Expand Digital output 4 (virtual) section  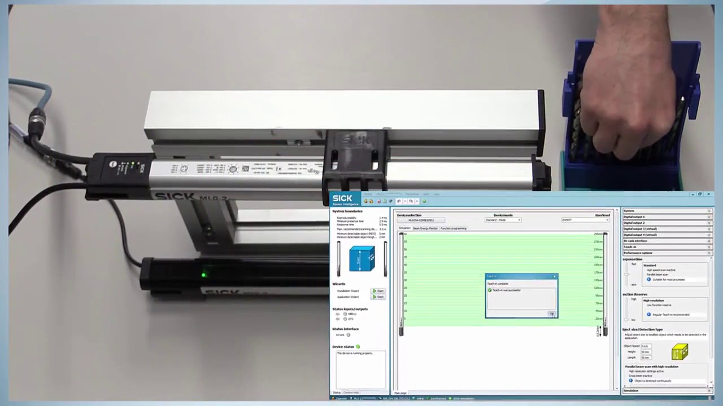(667, 235)
